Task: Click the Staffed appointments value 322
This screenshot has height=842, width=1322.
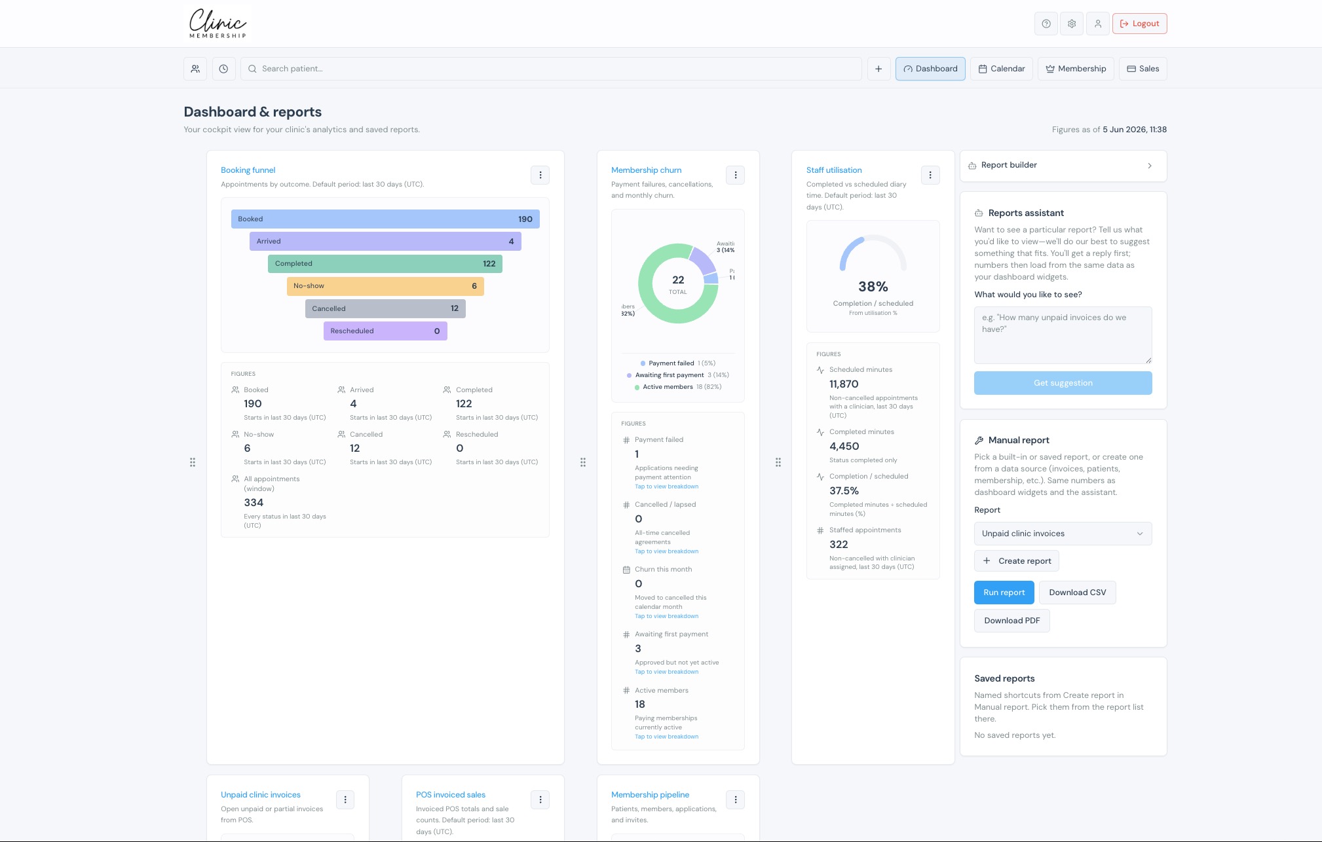Action: 839,545
